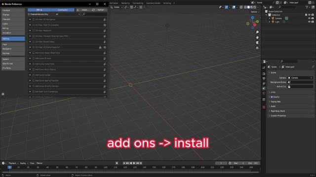Hide the Light object in outliner

pos(310,22)
